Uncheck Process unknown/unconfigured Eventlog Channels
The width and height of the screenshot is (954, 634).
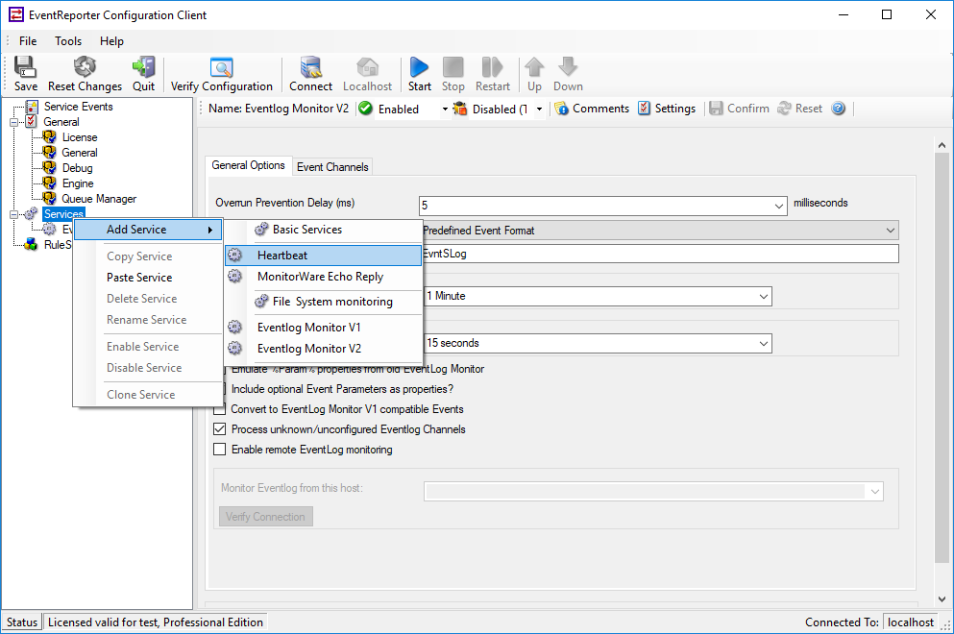coord(220,429)
